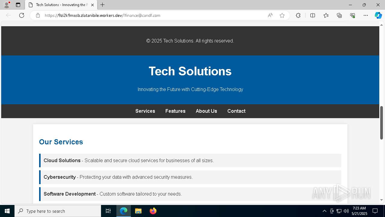Toggle Split screen view
This screenshot has width=385, height=217.
pyautogui.click(x=313, y=15)
